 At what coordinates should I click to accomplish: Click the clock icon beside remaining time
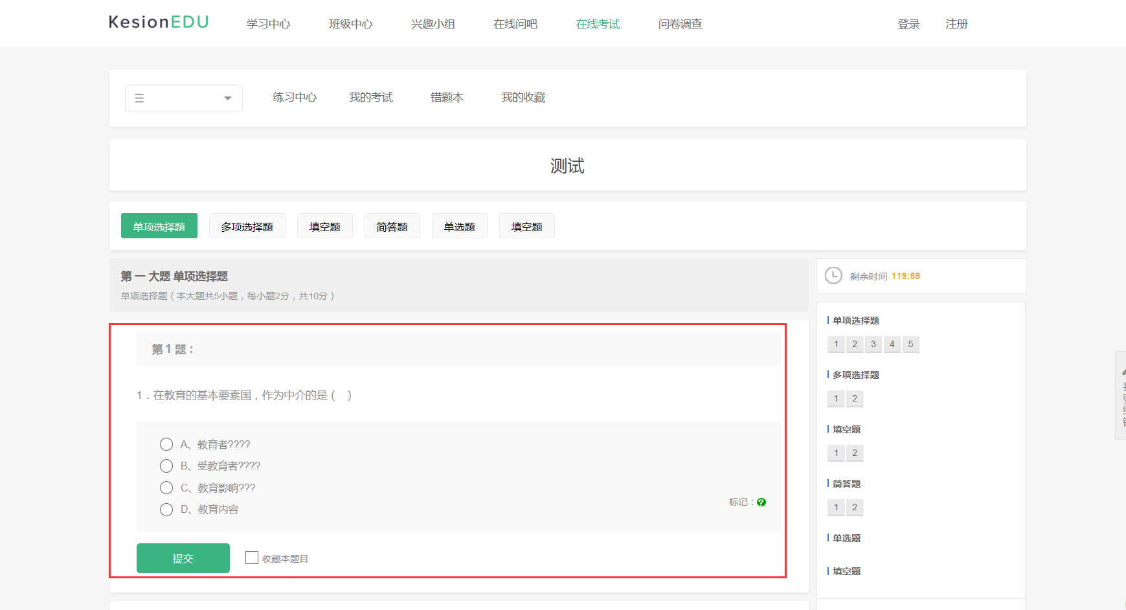pyautogui.click(x=833, y=276)
